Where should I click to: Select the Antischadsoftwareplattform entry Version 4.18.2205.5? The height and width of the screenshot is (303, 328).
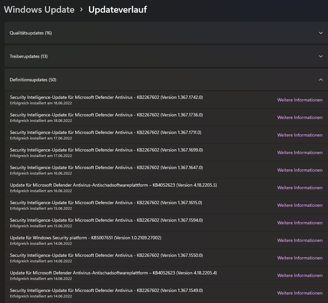[166, 188]
